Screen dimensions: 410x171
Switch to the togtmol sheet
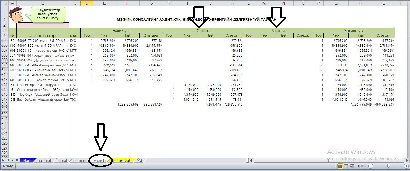click(44, 160)
